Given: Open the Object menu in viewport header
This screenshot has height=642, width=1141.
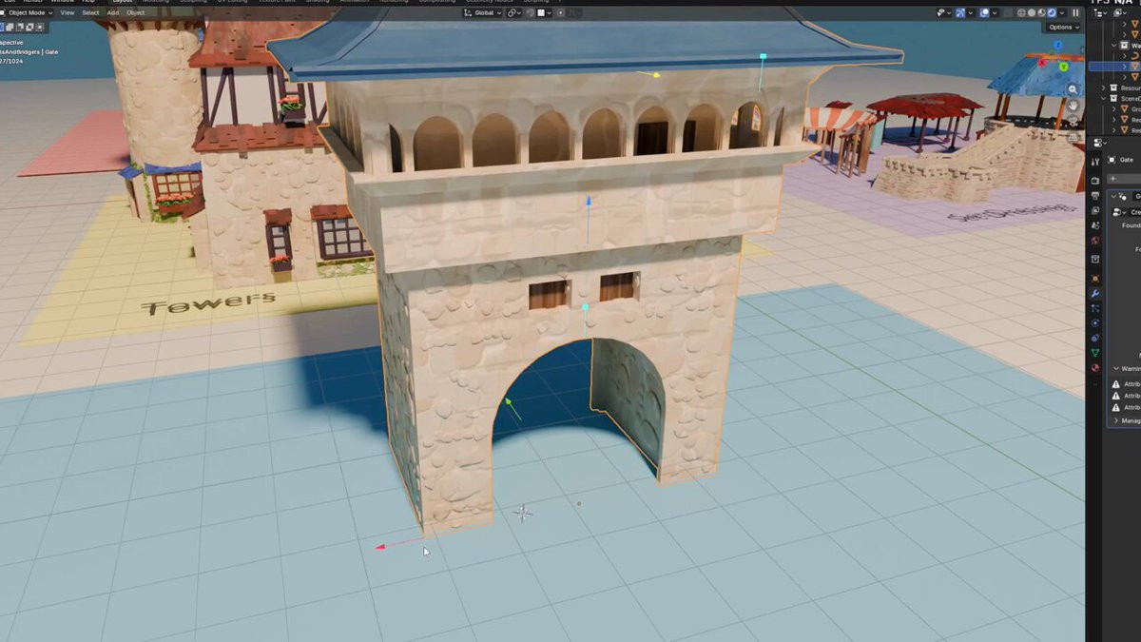Looking at the screenshot, I should pyautogui.click(x=136, y=12).
